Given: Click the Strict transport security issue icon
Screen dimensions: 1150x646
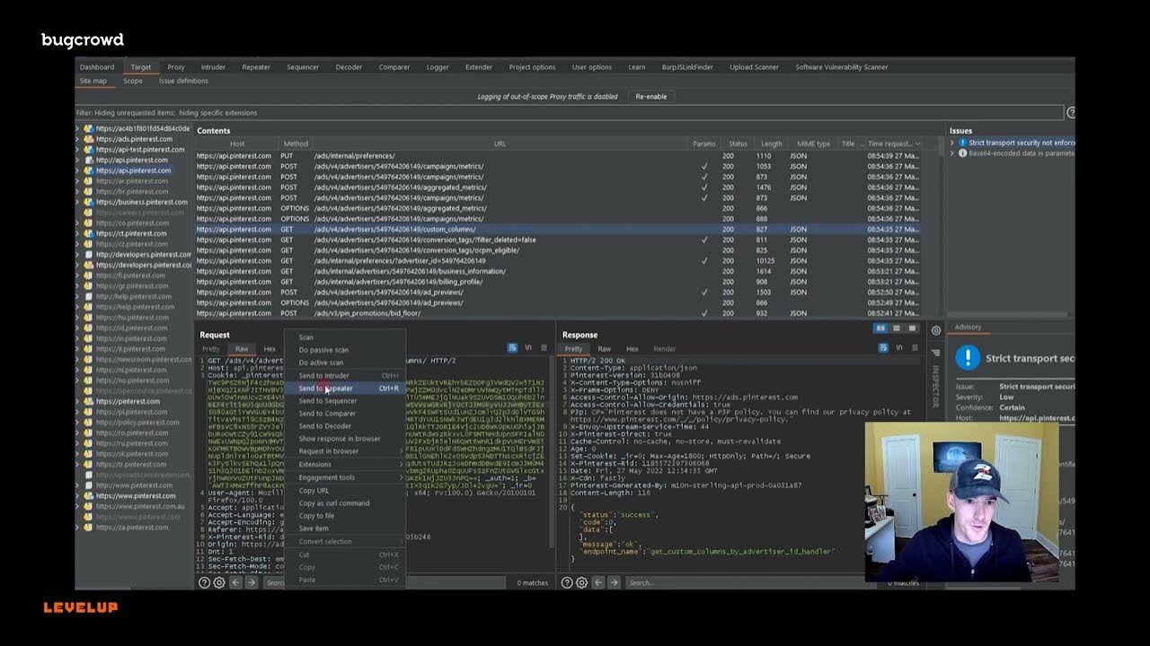Looking at the screenshot, I should 963,143.
